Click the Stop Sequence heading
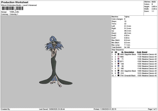Screen dimensions: 158x111 coord(118,49)
